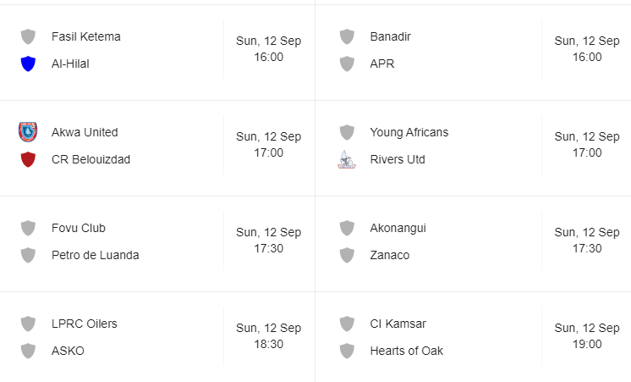The image size is (631, 382).
Task: Open the Akonangui team link
Action: pyautogui.click(x=398, y=228)
